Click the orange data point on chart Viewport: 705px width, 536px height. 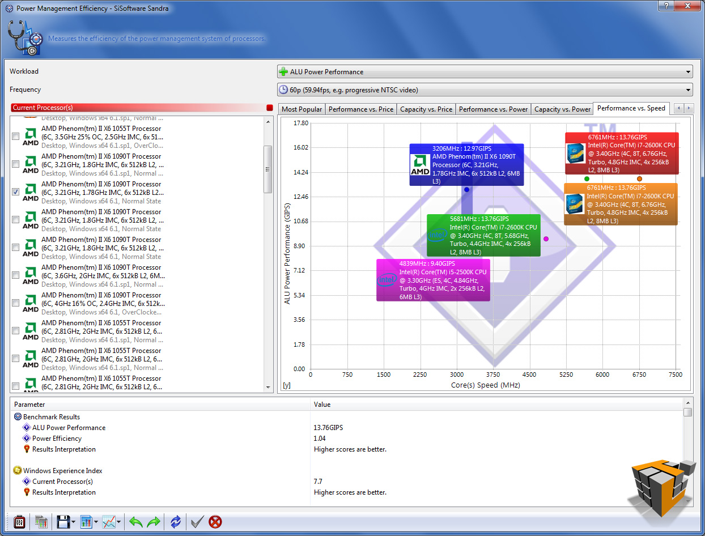[x=639, y=178]
